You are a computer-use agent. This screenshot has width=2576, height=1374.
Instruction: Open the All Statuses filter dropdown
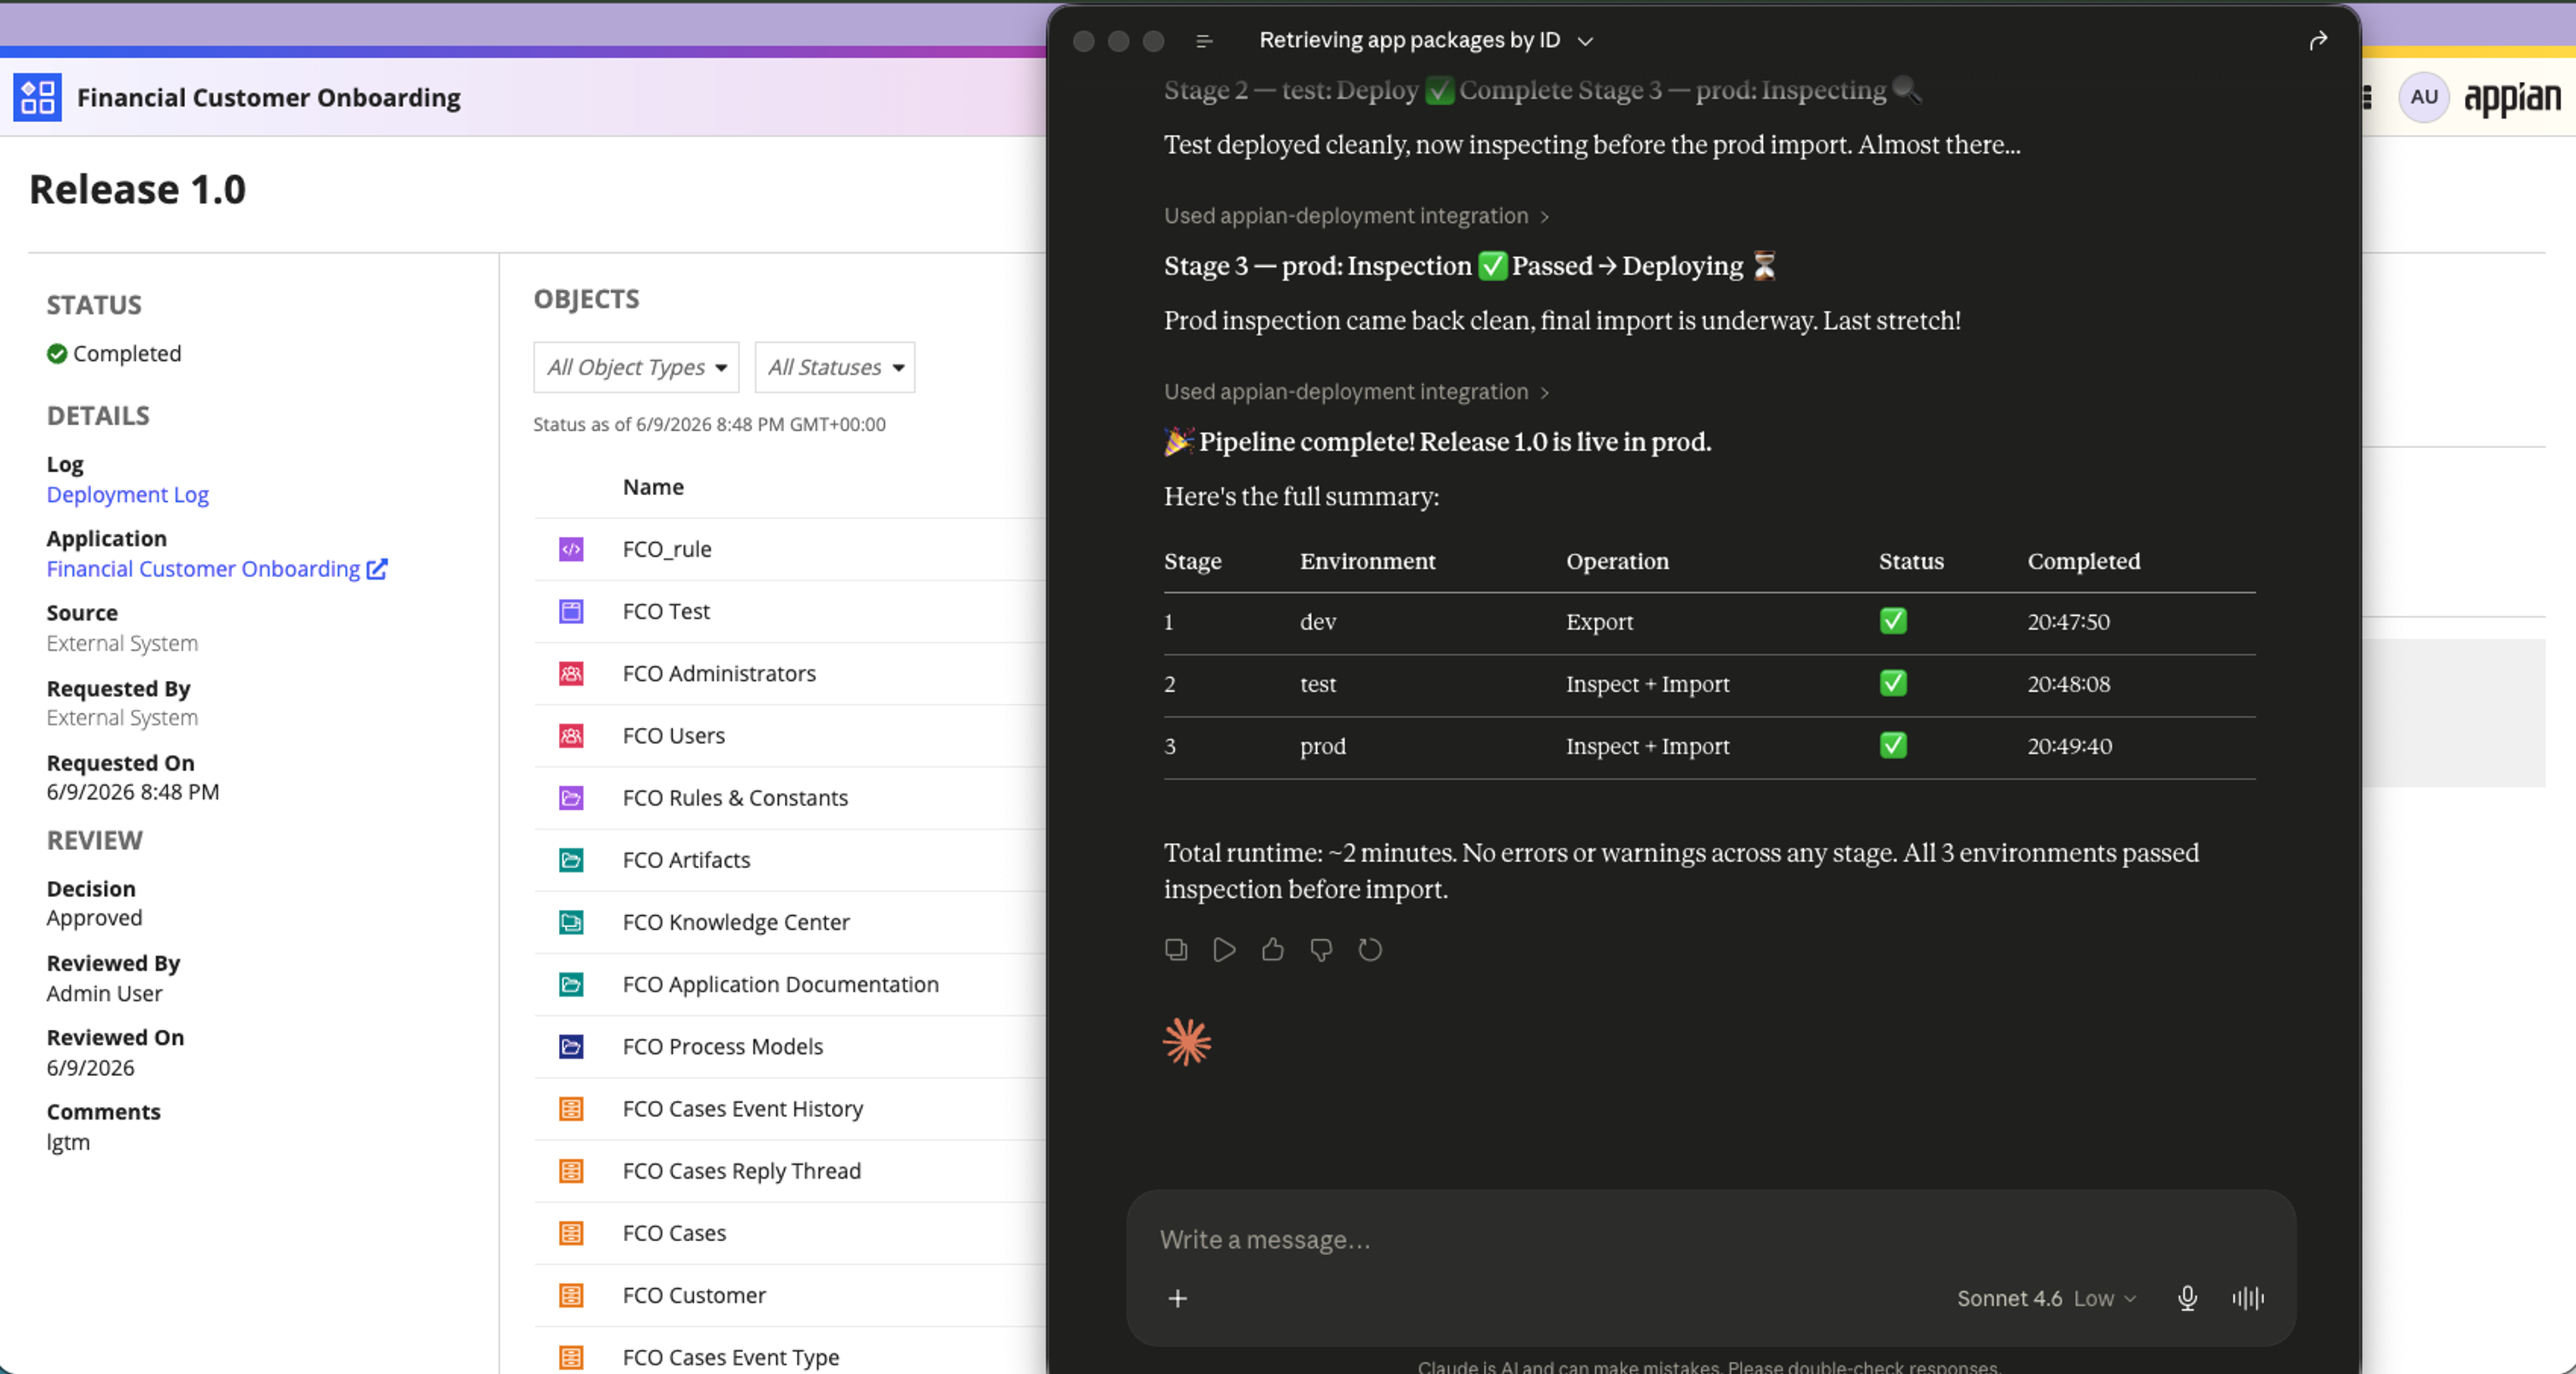click(x=835, y=367)
